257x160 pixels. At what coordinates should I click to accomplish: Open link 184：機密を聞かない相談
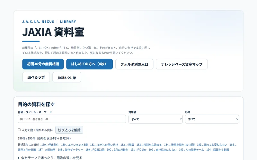179,145
